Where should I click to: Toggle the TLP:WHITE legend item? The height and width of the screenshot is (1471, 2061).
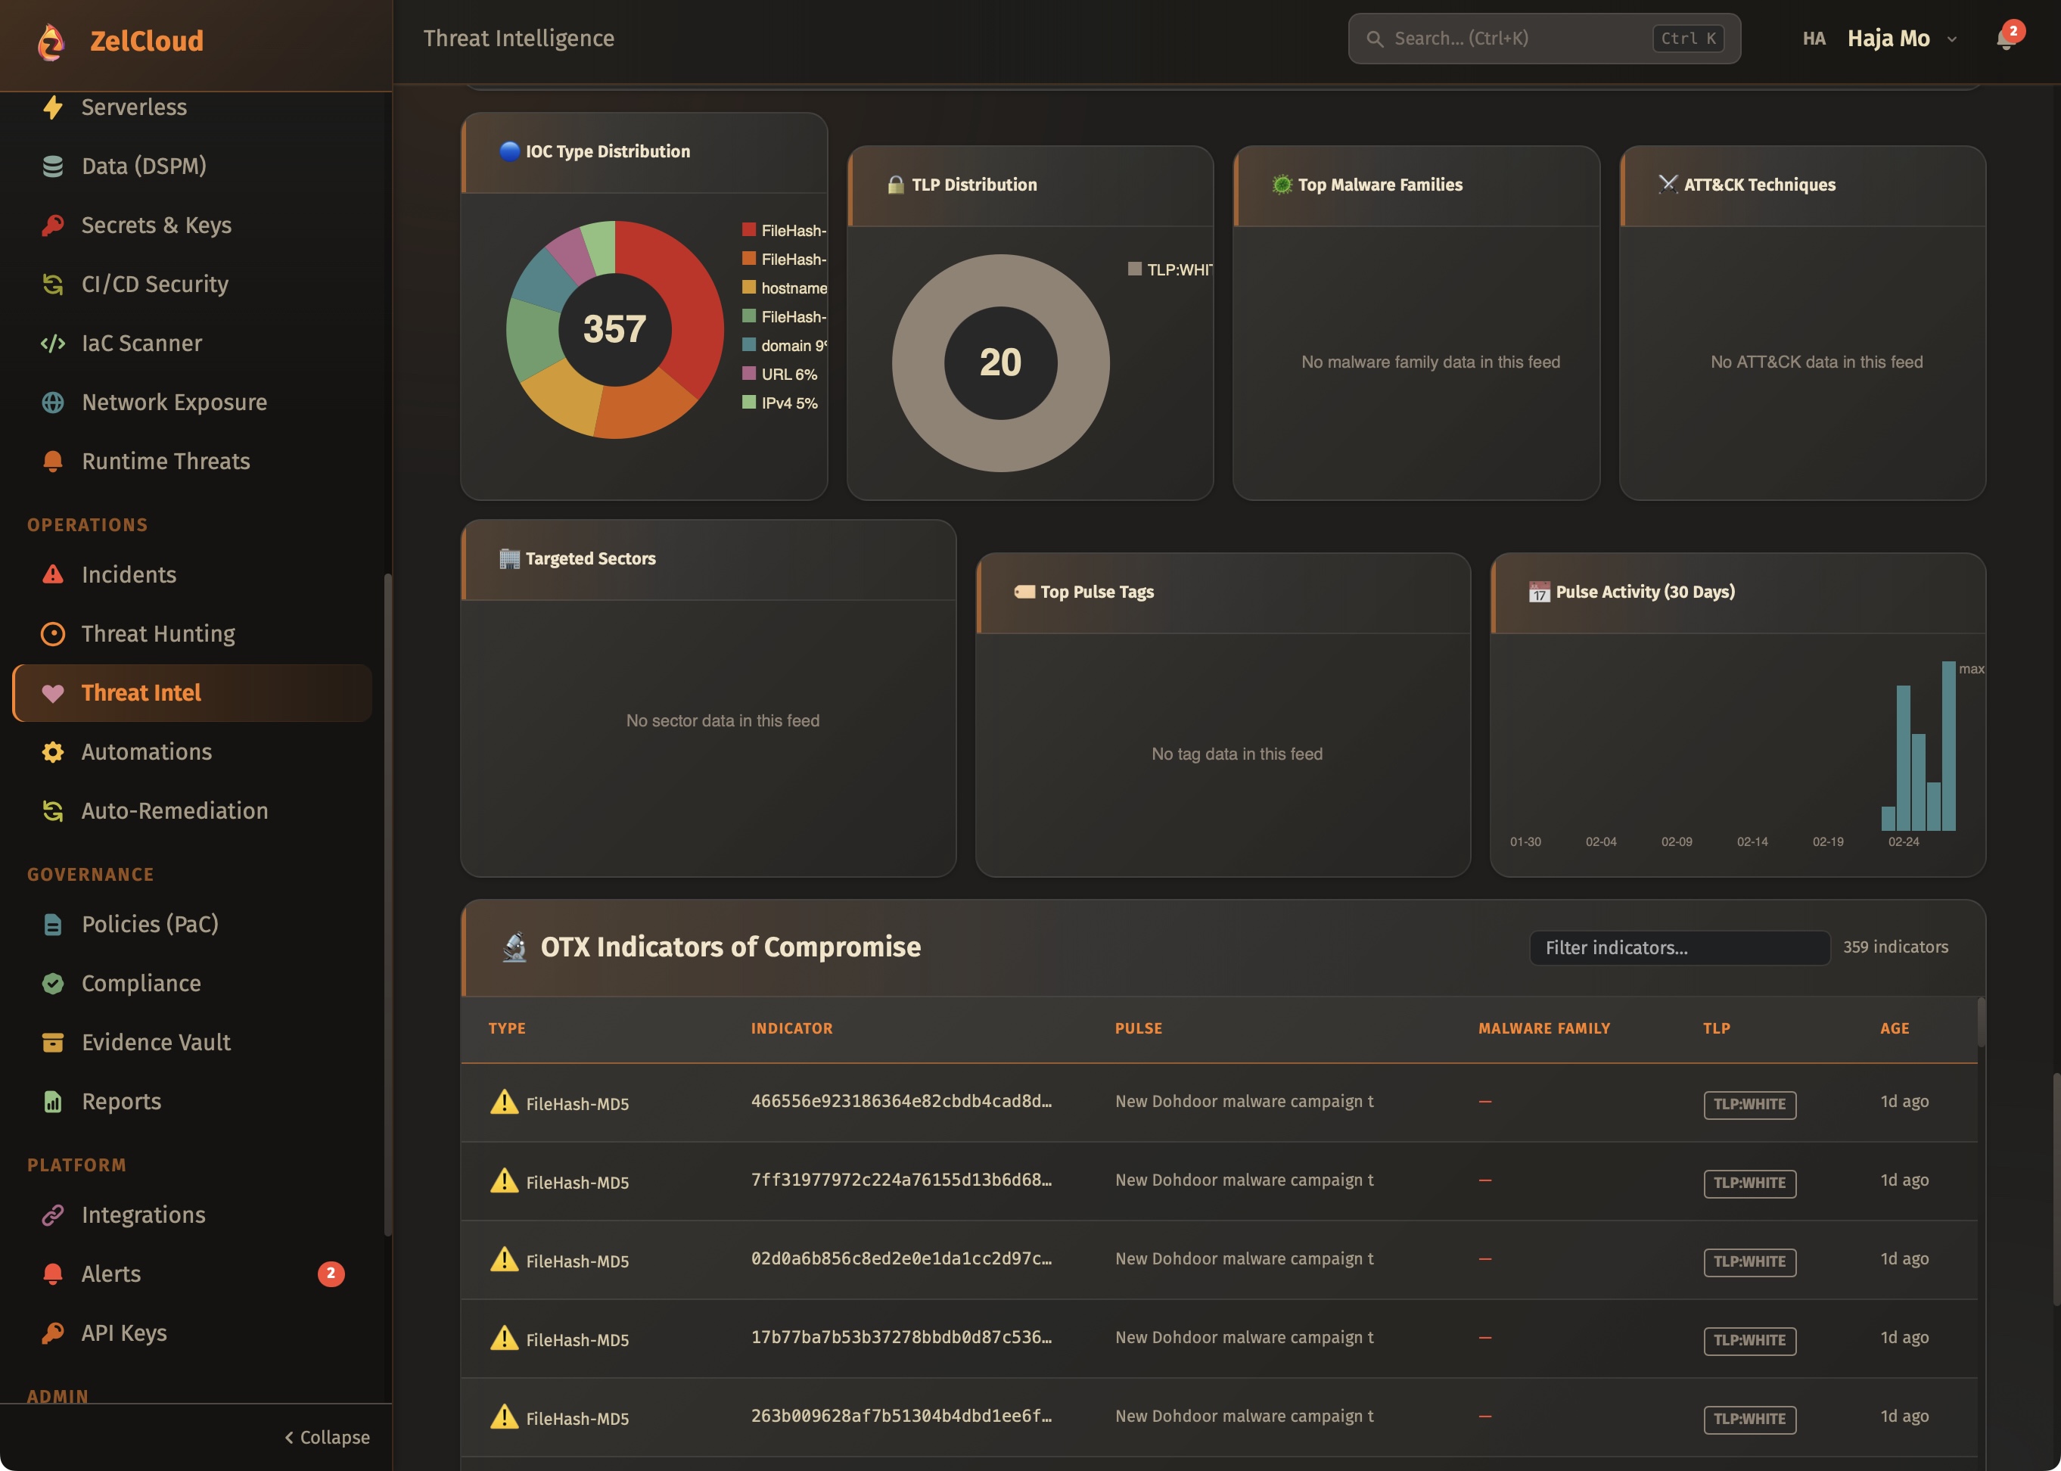(1177, 269)
